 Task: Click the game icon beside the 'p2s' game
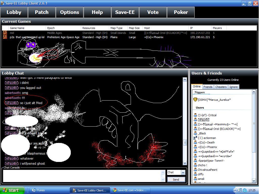tap(5, 37)
